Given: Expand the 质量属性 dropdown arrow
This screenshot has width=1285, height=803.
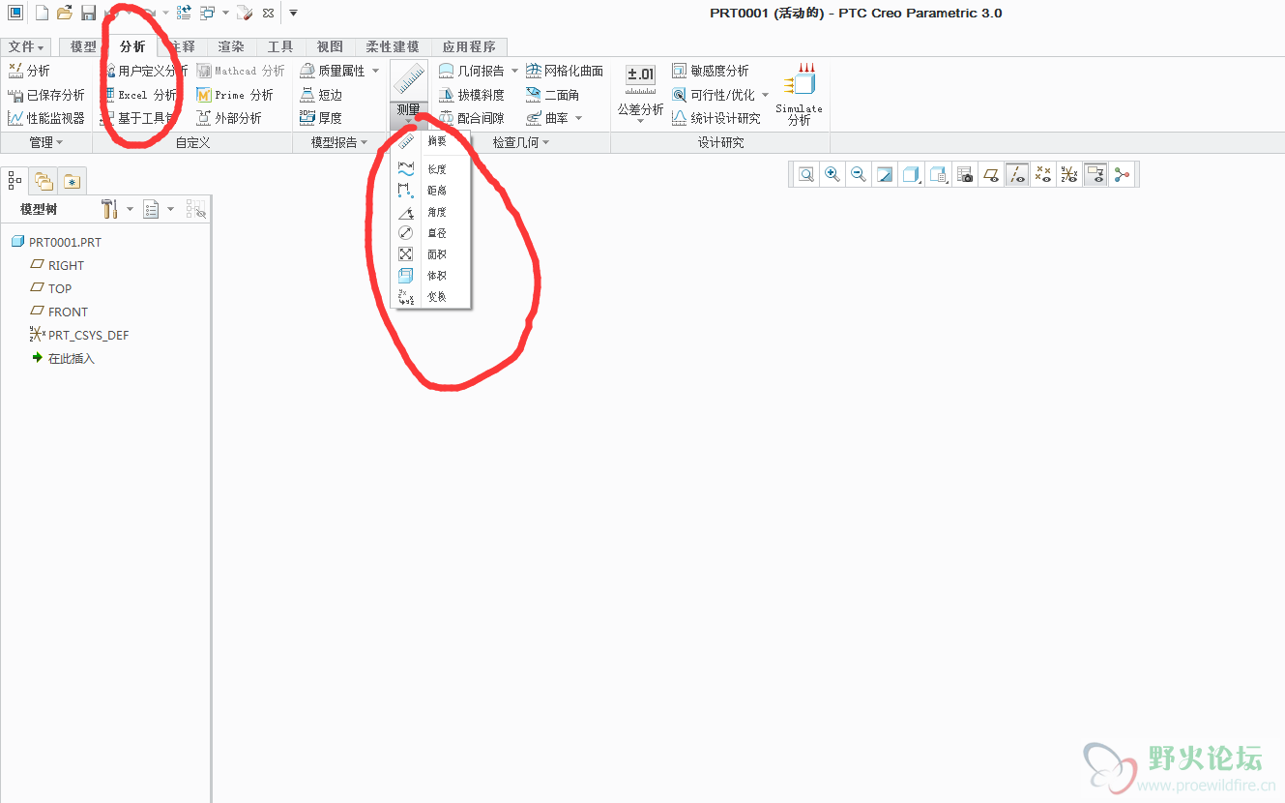Looking at the screenshot, I should click(x=375, y=71).
